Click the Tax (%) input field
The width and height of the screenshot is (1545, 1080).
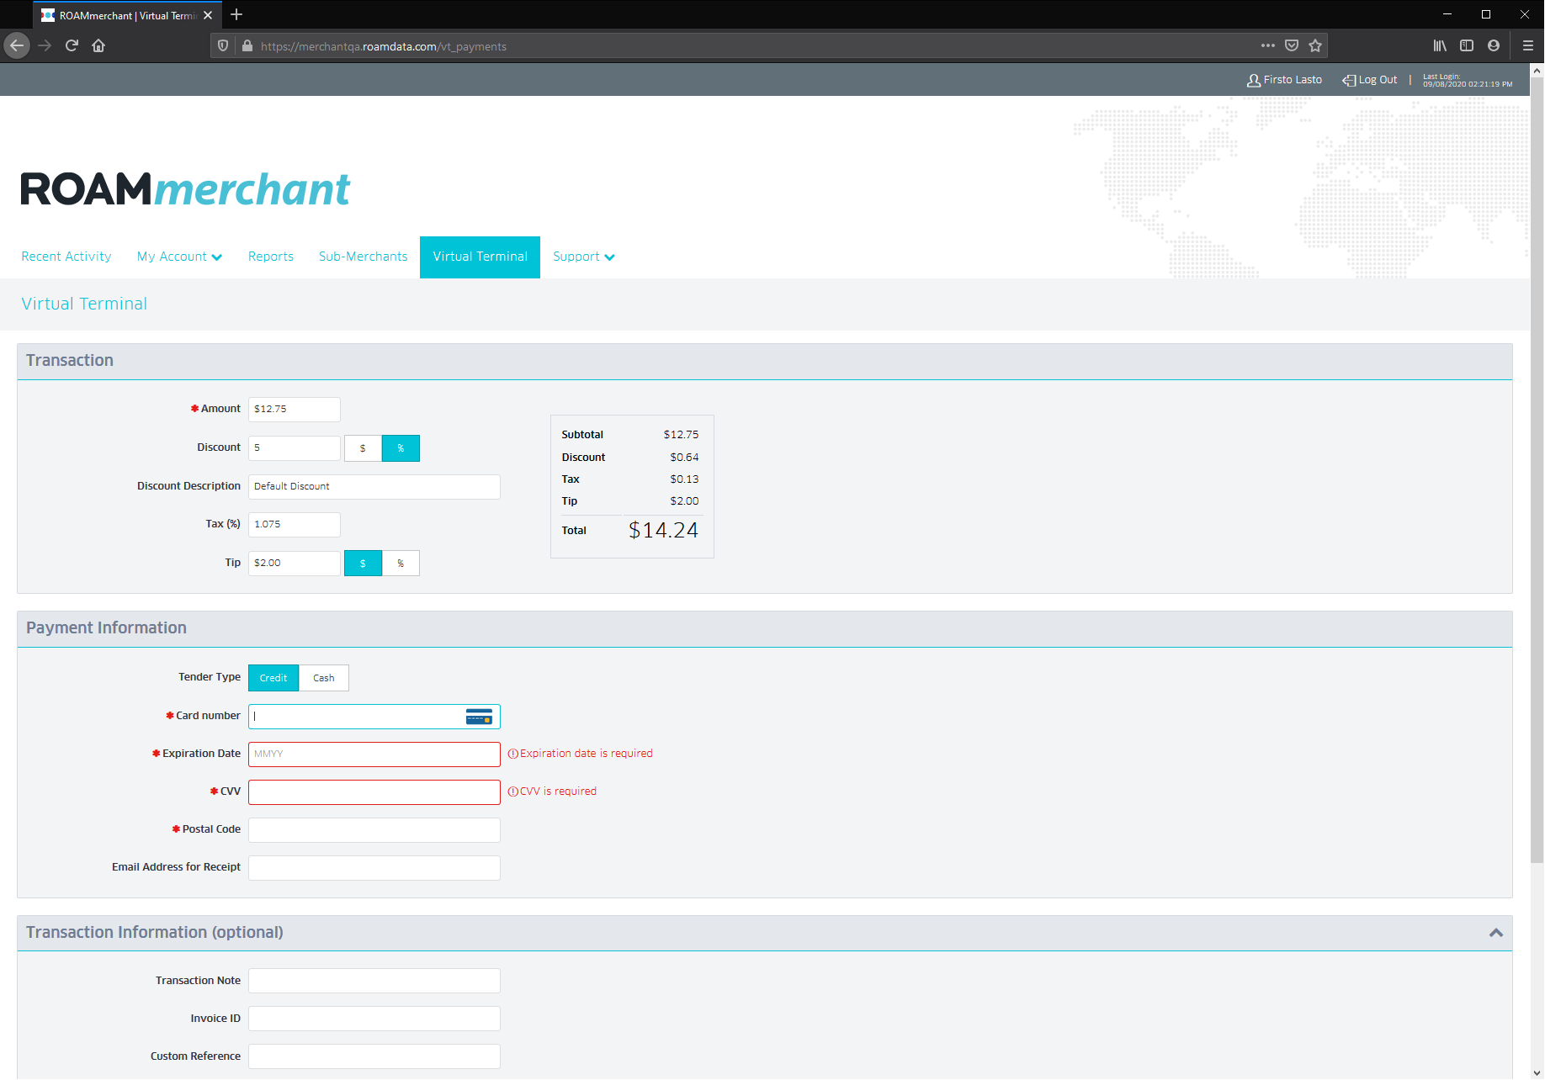(x=295, y=525)
